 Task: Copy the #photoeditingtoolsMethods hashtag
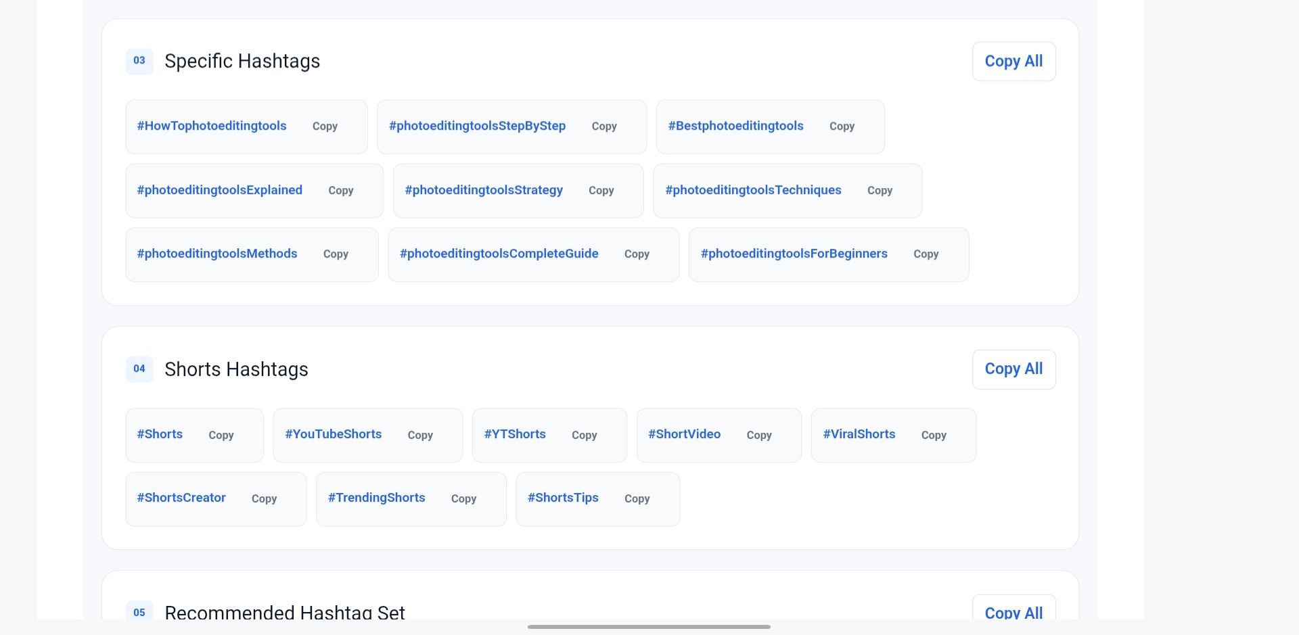(336, 254)
